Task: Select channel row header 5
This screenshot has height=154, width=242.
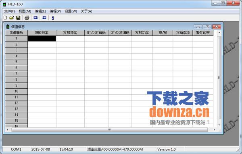Action: coord(17,62)
